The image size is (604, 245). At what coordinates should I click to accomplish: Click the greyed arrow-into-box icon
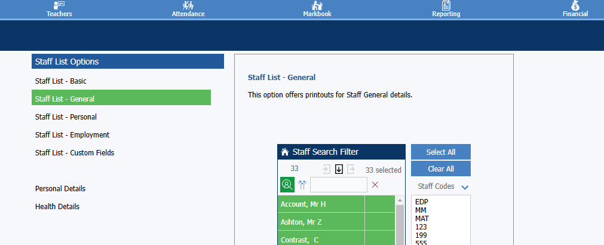tap(327, 169)
